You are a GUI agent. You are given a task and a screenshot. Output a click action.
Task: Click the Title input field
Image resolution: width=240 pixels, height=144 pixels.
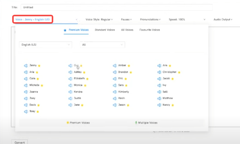(116, 7)
